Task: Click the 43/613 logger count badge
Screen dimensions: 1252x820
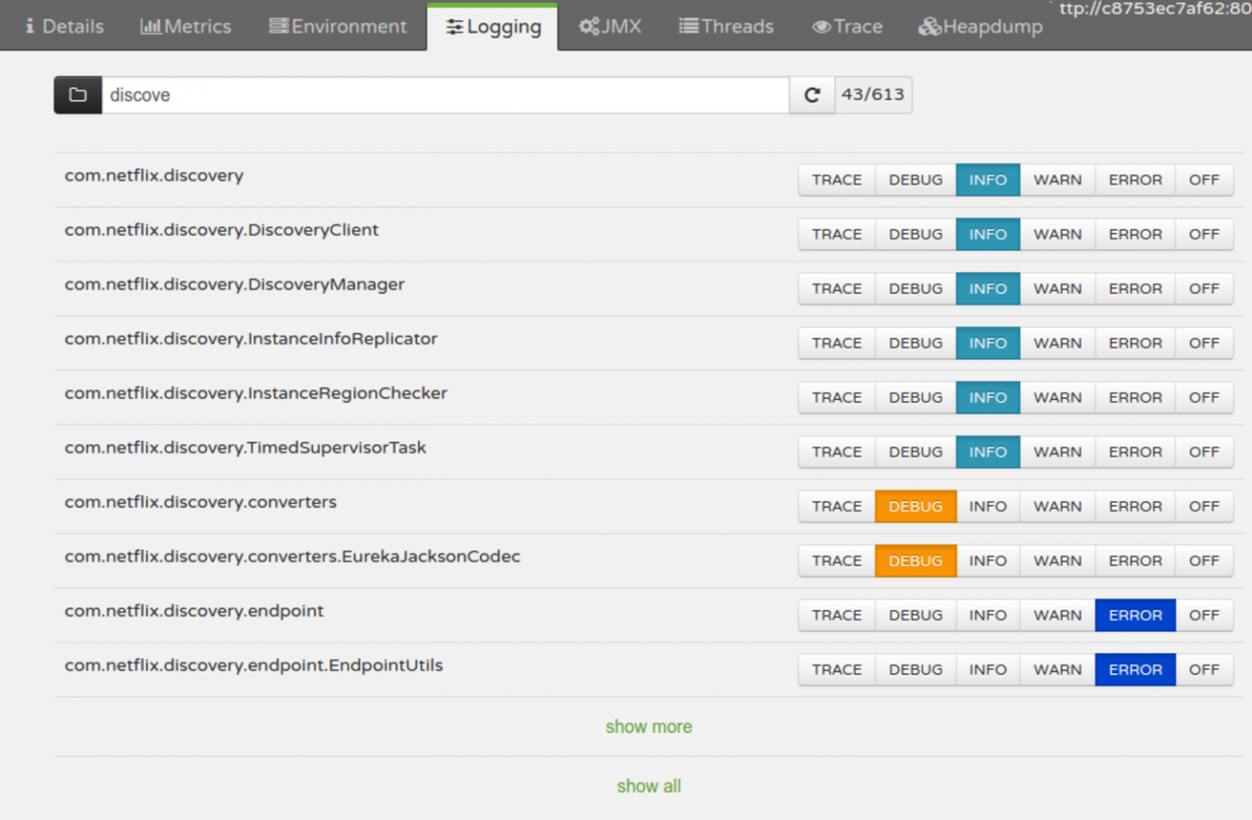Action: [873, 95]
